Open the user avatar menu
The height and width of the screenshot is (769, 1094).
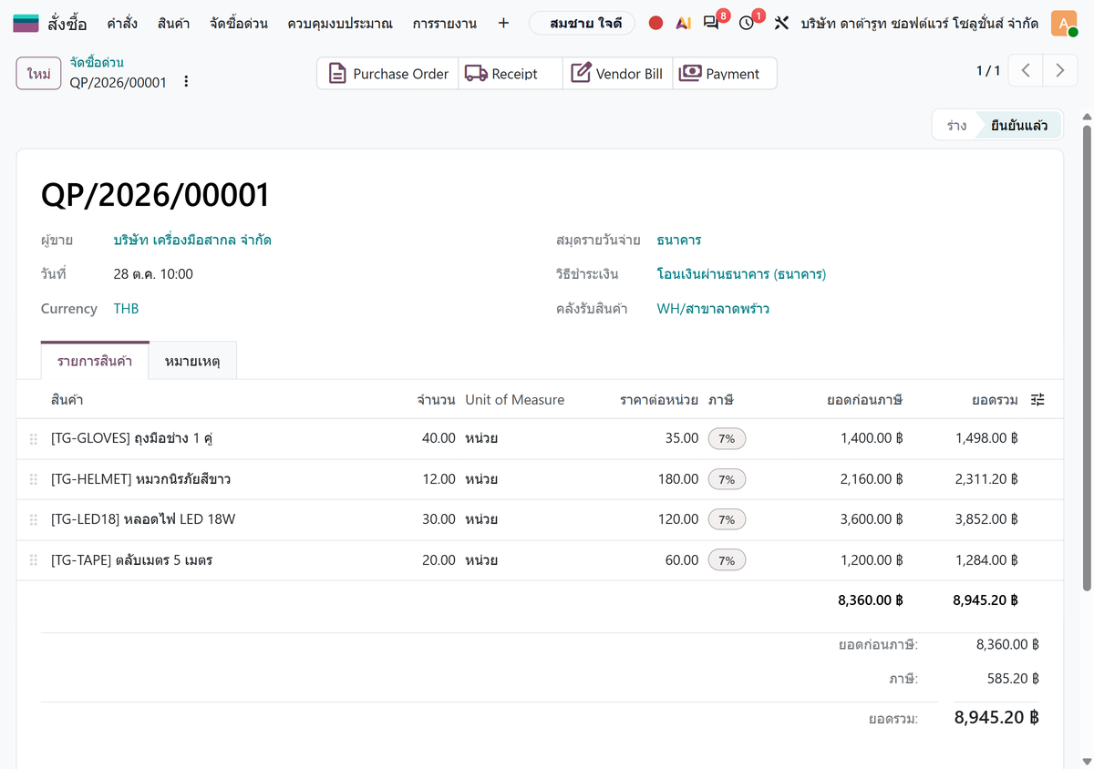1064,24
